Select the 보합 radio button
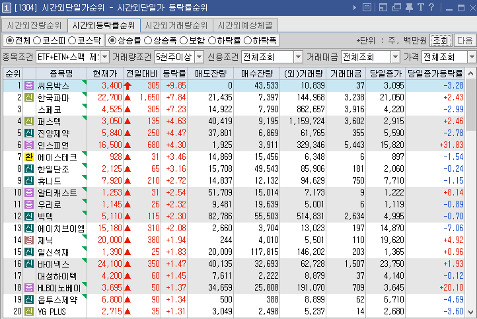Image resolution: width=477 pixels, height=319 pixels. pyautogui.click(x=184, y=40)
